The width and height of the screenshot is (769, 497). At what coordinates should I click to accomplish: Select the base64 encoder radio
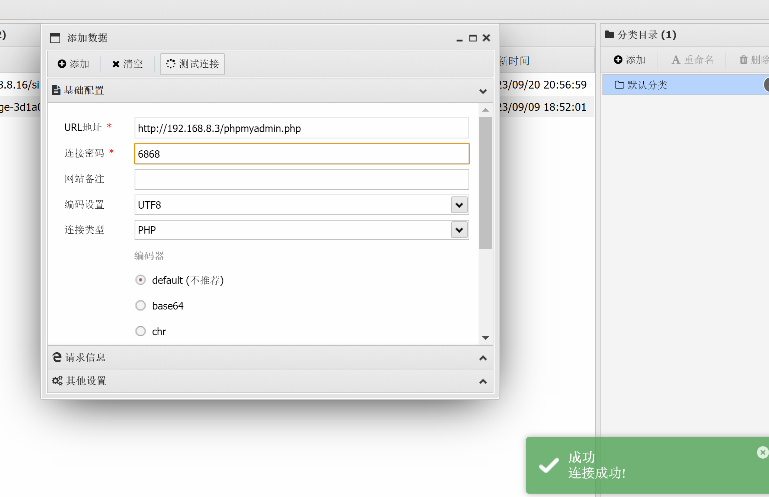coord(140,305)
